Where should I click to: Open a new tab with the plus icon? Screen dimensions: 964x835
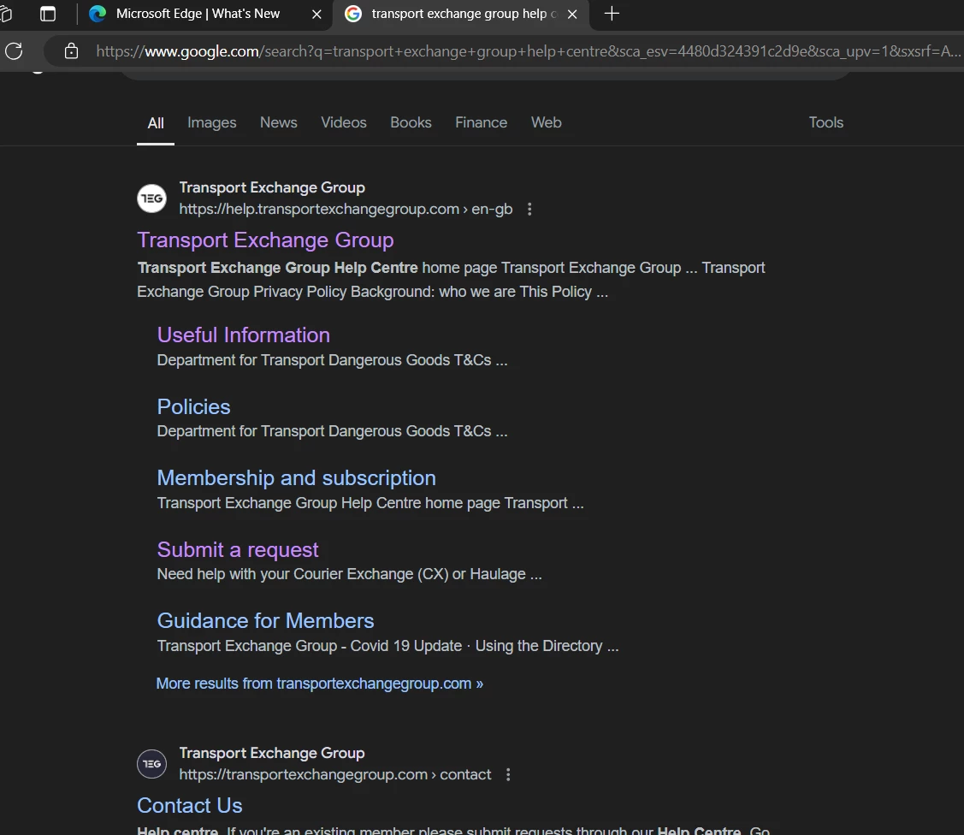(x=611, y=14)
